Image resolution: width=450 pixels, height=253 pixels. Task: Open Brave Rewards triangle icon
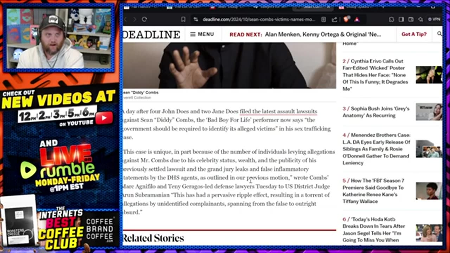357,19
